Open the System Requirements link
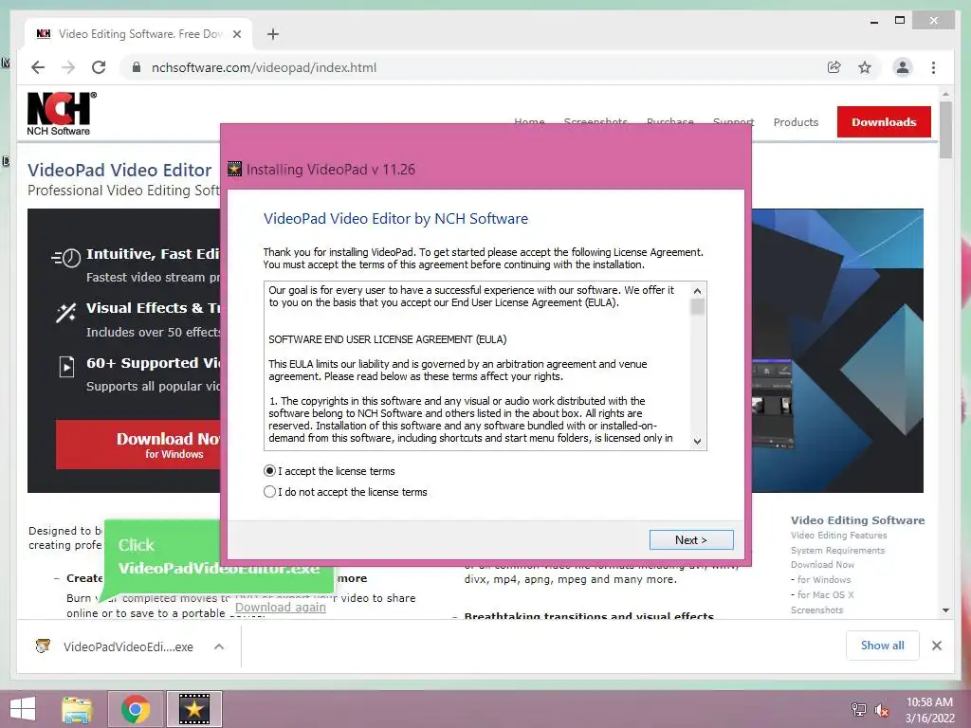 pyautogui.click(x=837, y=551)
